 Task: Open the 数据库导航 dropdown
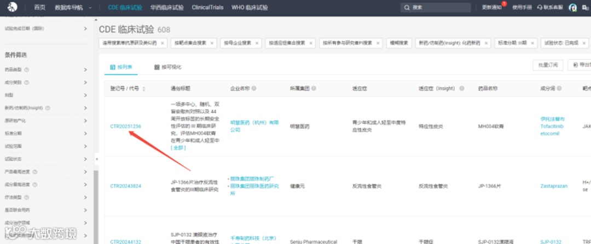click(x=73, y=8)
